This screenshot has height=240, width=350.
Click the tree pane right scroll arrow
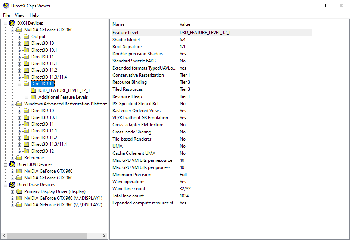(104, 236)
